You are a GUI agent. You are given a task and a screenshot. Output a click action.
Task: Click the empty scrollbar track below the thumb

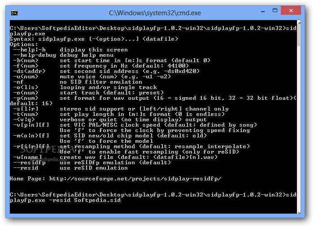299,128
